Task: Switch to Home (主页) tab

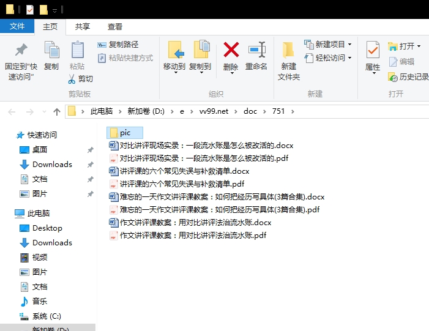Action: coord(50,27)
